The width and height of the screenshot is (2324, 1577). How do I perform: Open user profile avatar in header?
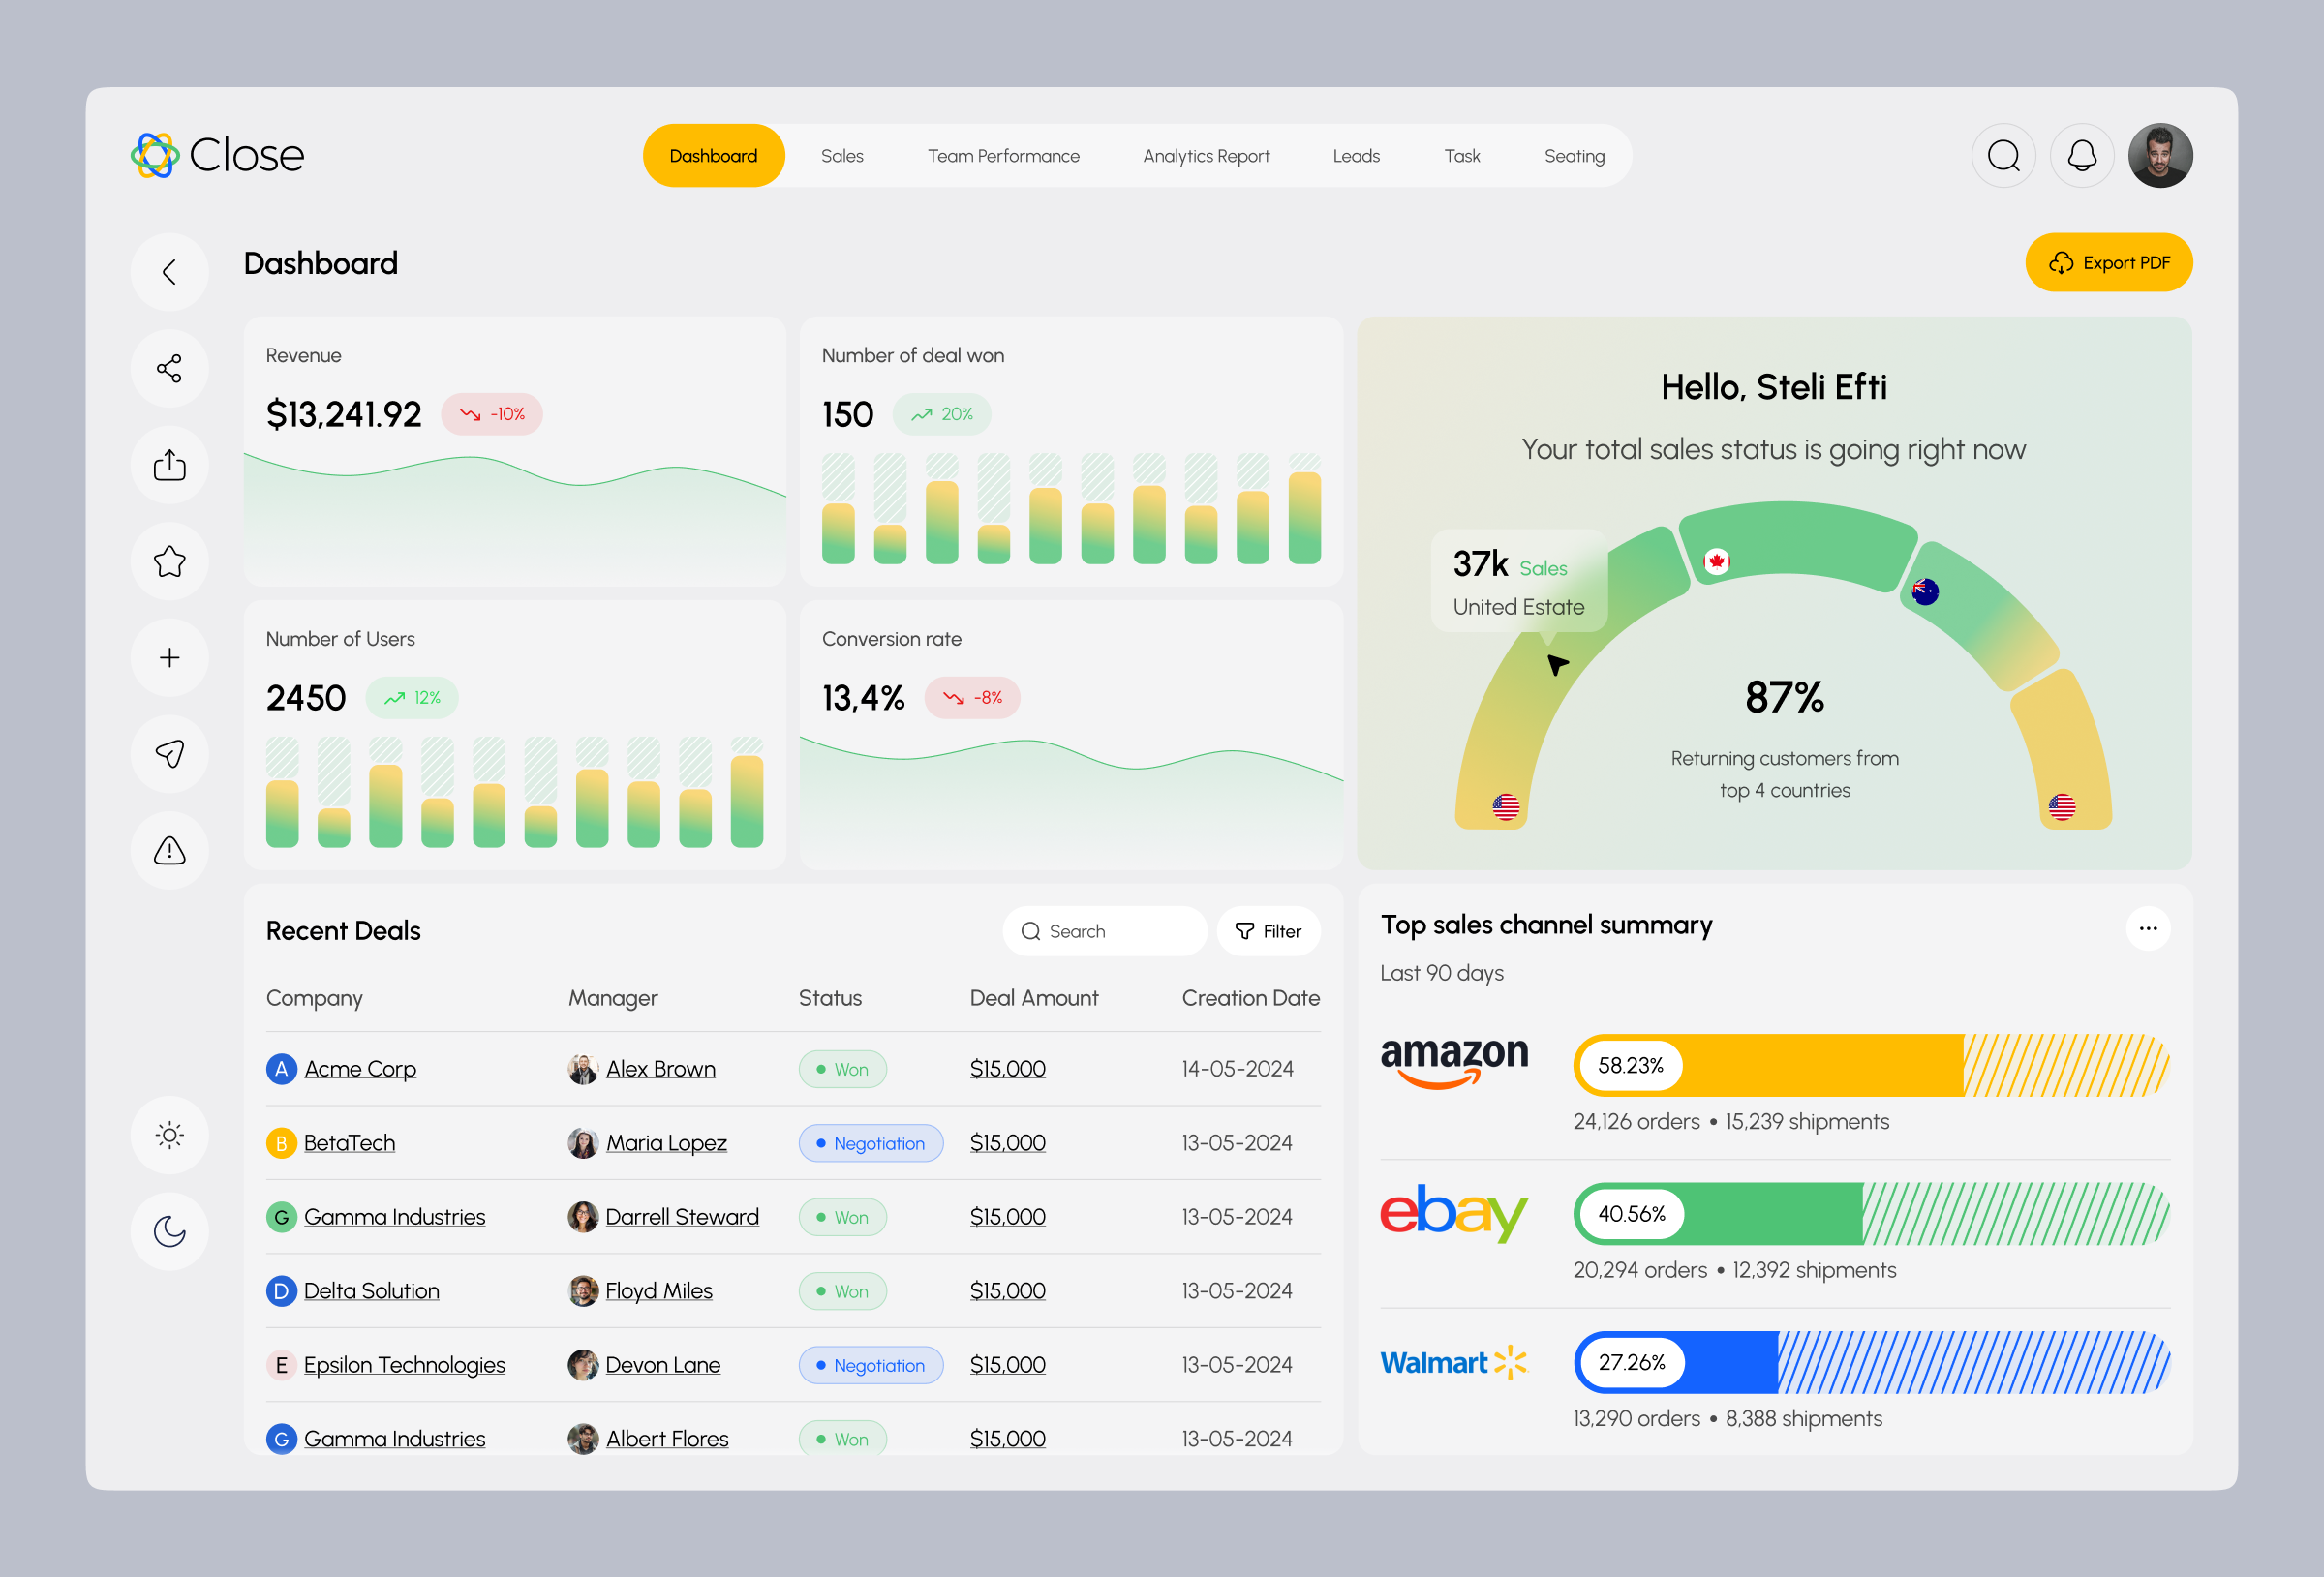(x=2160, y=156)
